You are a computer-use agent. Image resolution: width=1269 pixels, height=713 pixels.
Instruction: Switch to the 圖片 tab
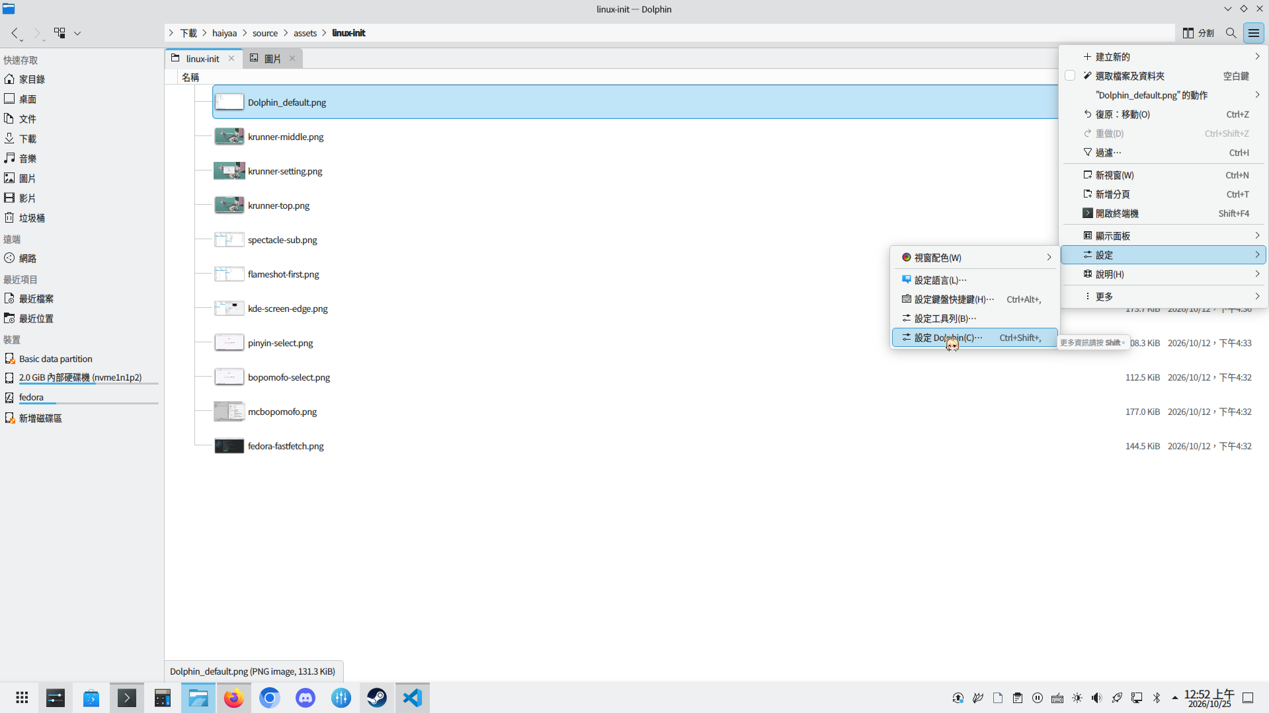tap(272, 58)
